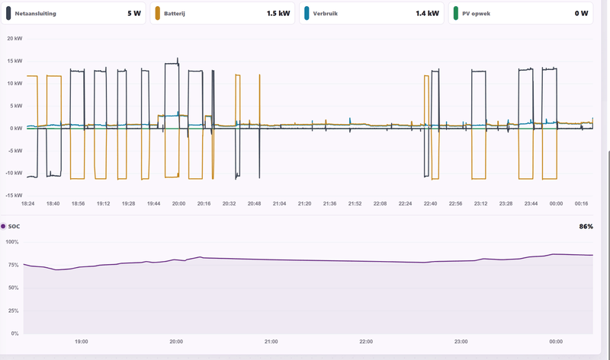The height and width of the screenshot is (360, 610).
Task: Click the 20 kW y-axis label
Action: [x=14, y=39]
